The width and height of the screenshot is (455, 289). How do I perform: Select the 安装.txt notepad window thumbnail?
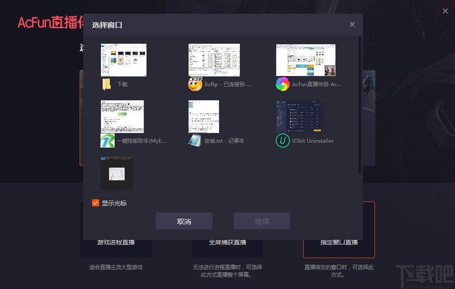pos(203,116)
